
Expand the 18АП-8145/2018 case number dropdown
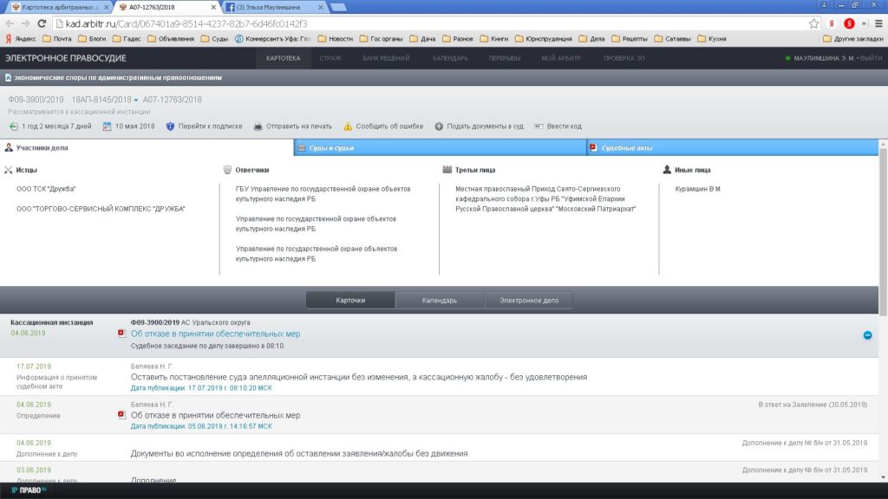[136, 100]
